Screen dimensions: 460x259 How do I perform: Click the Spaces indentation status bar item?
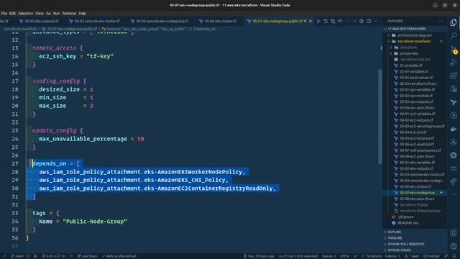(328, 256)
